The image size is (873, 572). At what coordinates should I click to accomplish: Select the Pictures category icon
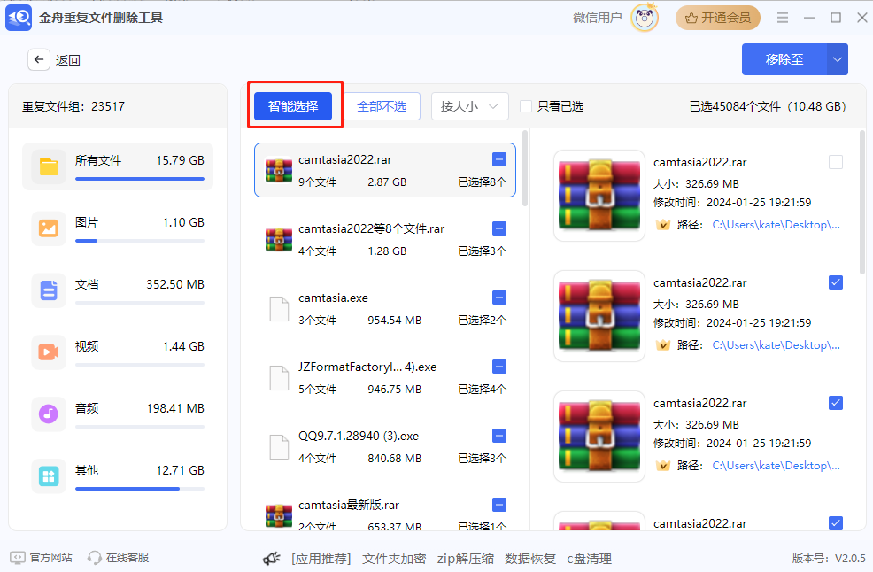(x=49, y=228)
